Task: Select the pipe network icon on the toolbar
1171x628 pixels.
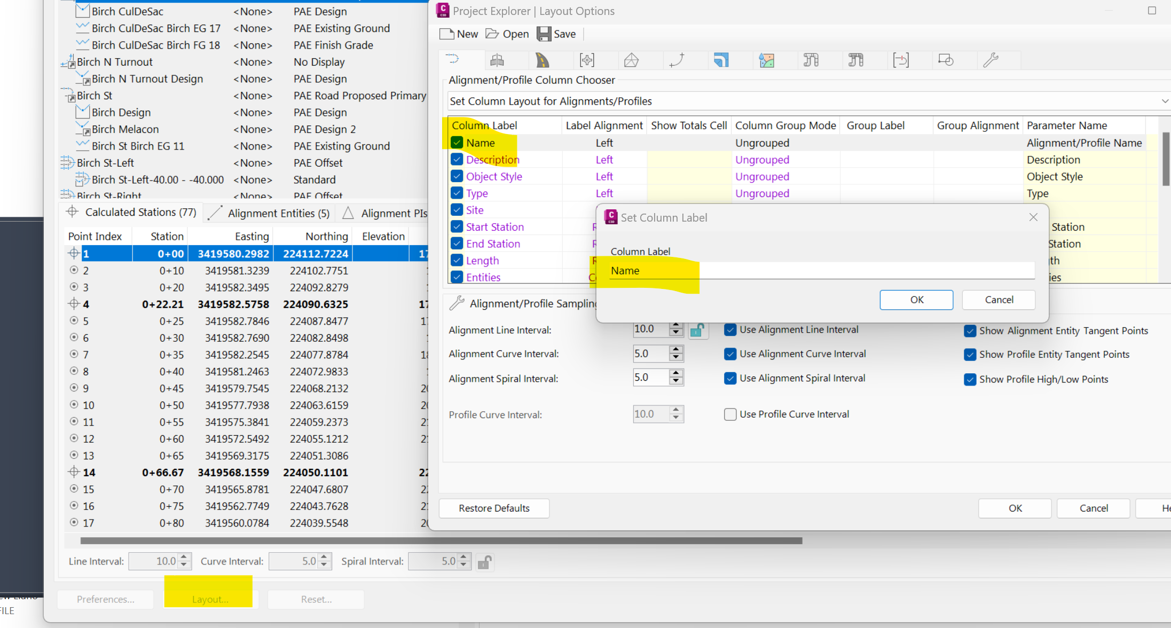Action: 811,60
